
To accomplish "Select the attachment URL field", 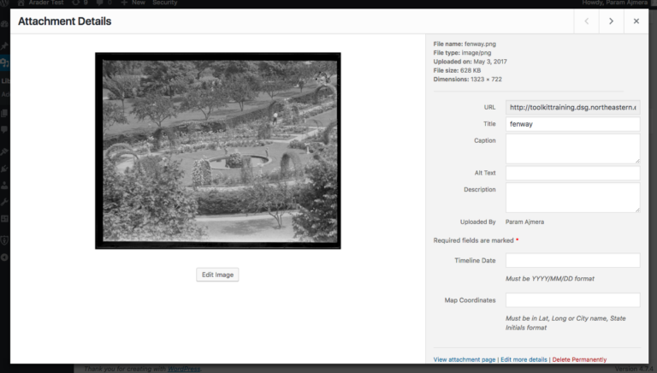I will (572, 107).
